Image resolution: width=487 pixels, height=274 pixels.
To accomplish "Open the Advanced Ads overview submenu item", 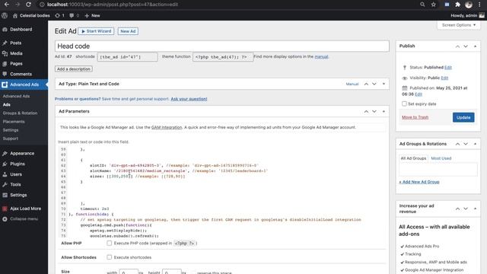I will pos(16,97).
